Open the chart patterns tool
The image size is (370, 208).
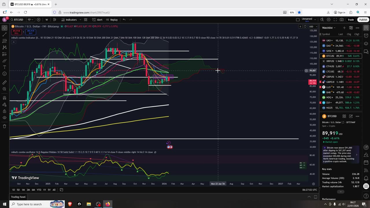5,47
